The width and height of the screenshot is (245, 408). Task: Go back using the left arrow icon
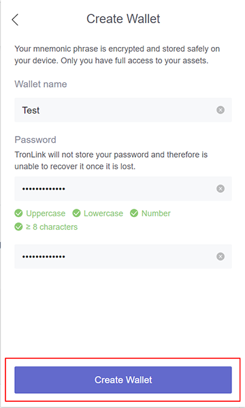(15, 20)
